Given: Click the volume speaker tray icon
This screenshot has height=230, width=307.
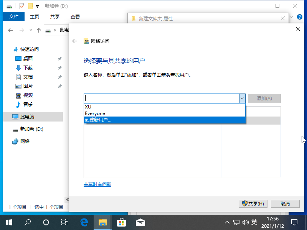Looking at the screenshot, I should point(245,222).
